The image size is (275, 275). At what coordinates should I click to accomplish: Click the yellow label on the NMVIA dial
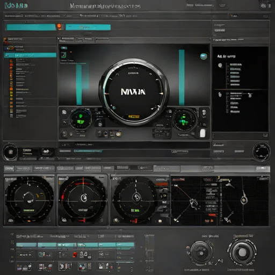[x=134, y=117]
